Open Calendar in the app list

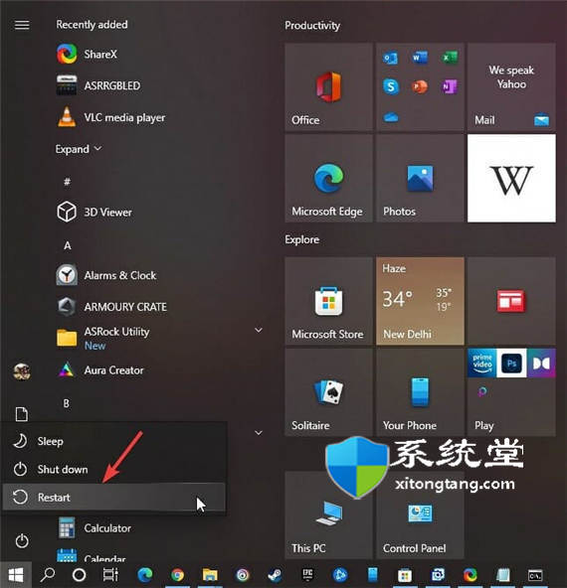coord(91,555)
